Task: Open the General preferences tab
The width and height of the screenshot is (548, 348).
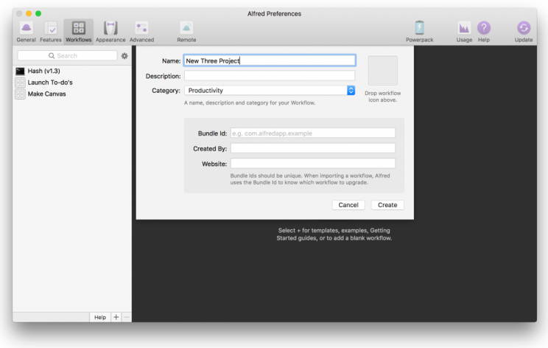Action: (x=26, y=32)
